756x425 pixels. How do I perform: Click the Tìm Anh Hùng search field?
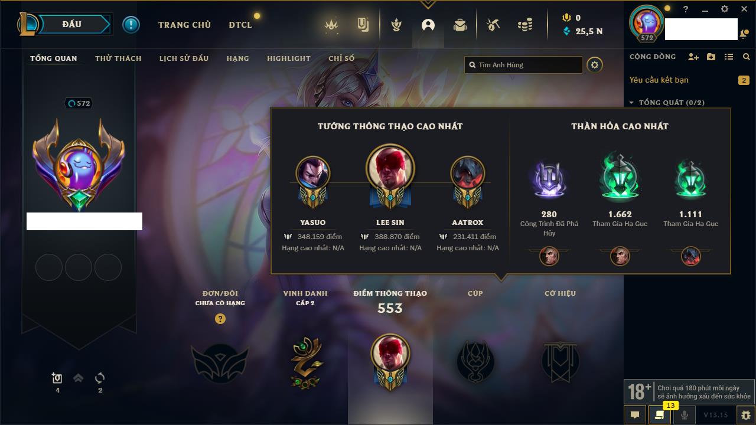[x=523, y=65]
